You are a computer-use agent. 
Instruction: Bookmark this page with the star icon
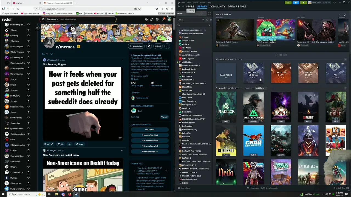coord(139,9)
